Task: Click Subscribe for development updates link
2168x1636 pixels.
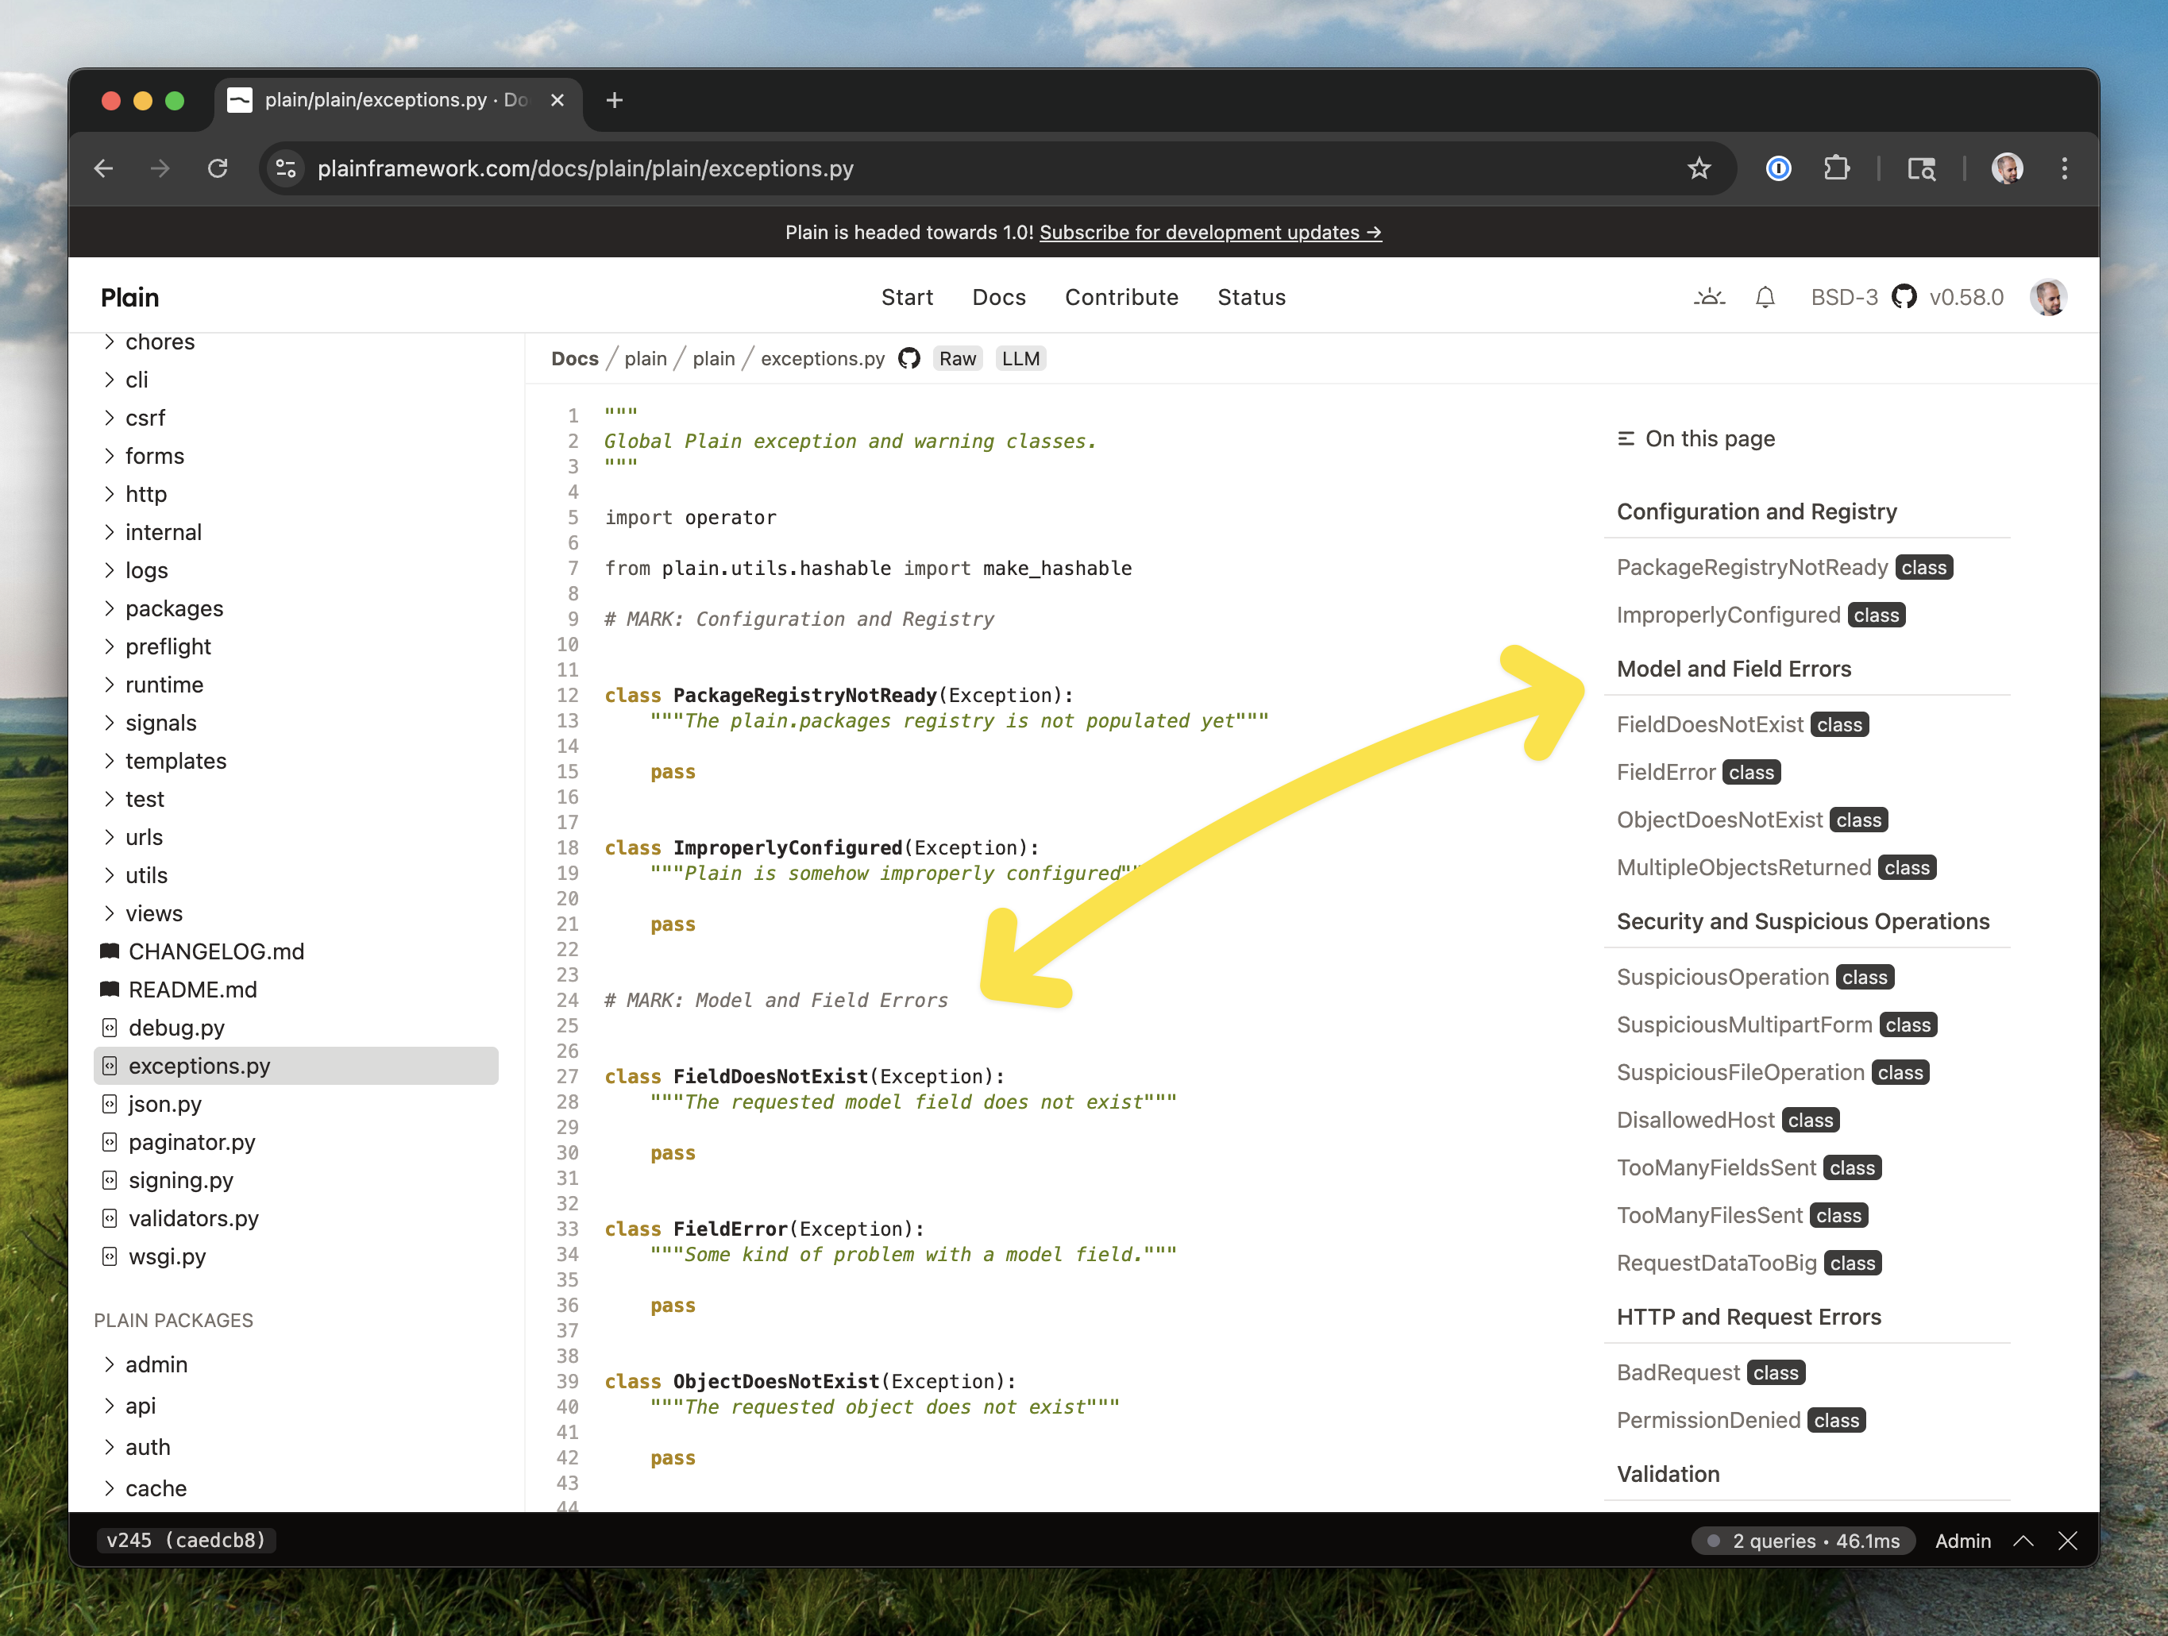Action: (1210, 233)
